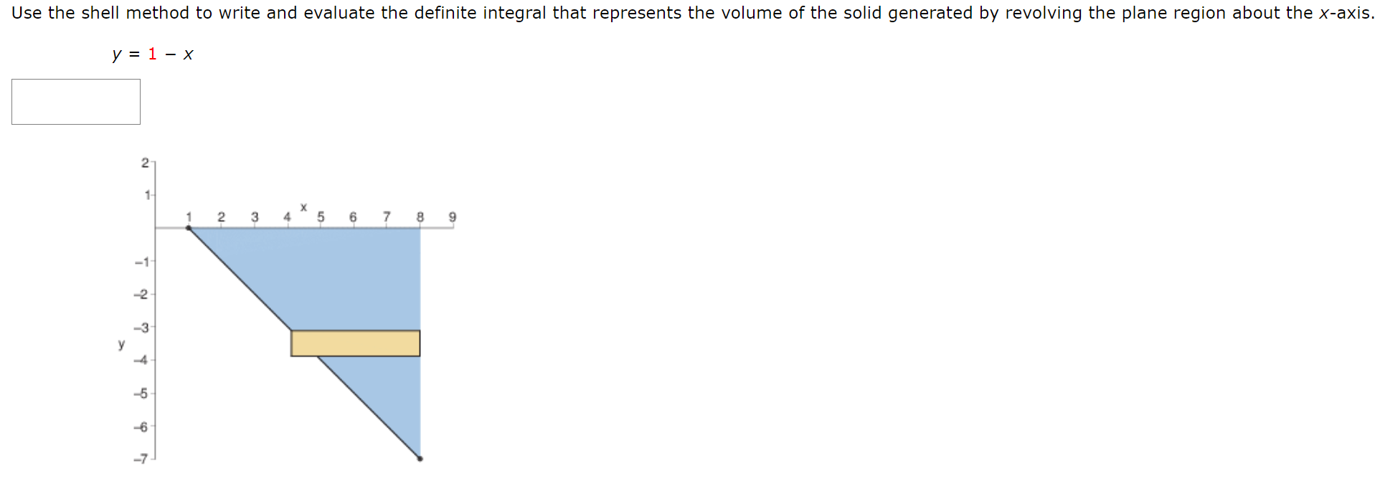
Task: Click the −4 label on the y-axis
Action: point(140,358)
